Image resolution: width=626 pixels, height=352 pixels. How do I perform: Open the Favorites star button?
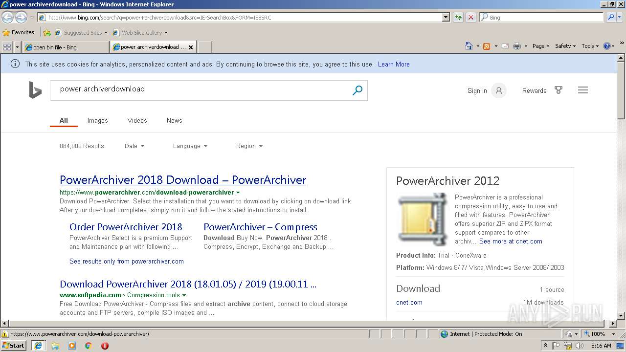(x=19, y=32)
